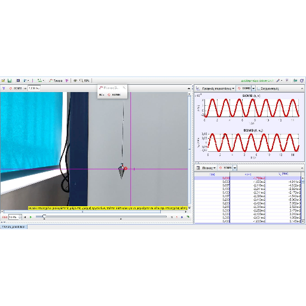Image resolution: width=306 pixels, height=306 pixels.
Task: Click the red BOMB marker on the pendulum
Action: [126, 169]
